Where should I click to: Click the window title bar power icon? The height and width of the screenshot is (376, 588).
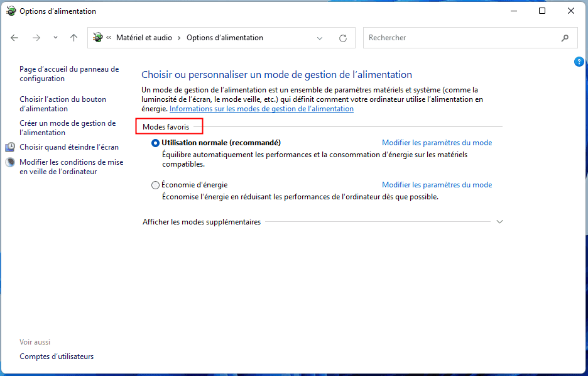click(x=11, y=11)
